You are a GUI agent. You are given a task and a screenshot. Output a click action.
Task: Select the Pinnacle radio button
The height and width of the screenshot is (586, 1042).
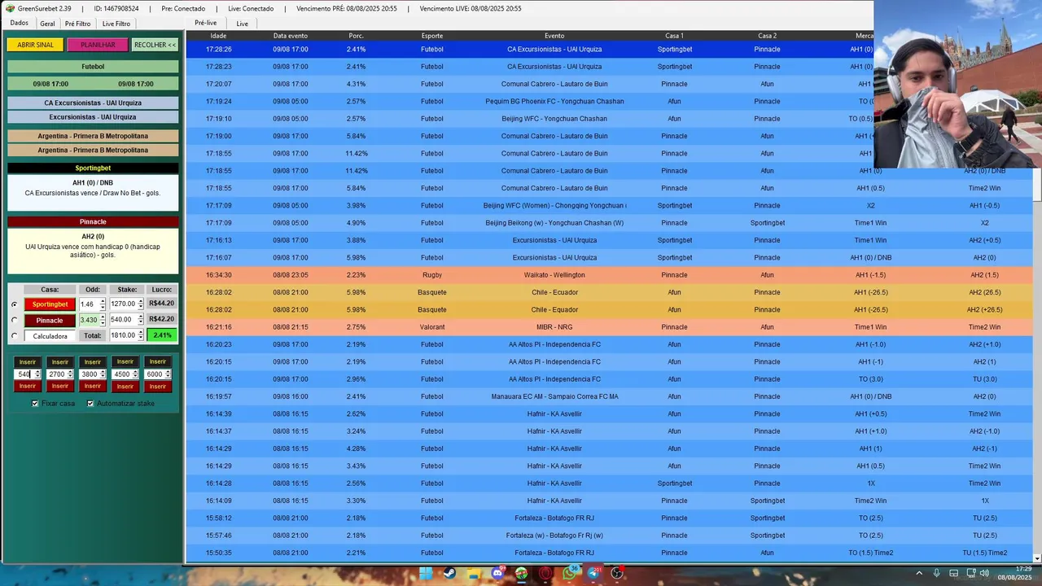(14, 320)
